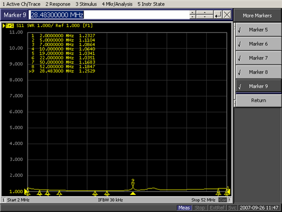Close the Marker 9 entry bar

[227, 15]
